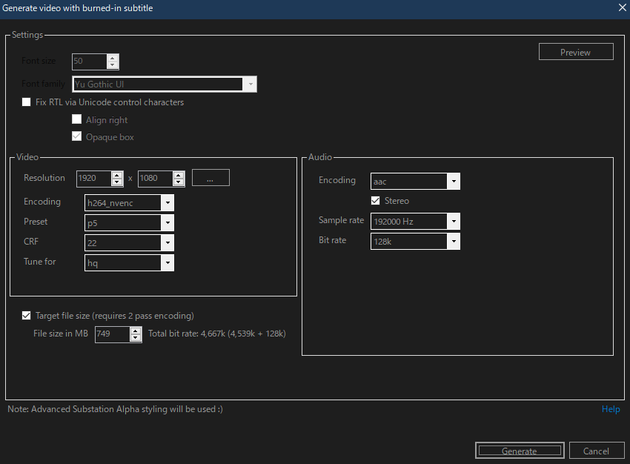Uncheck the Opaque box option
The height and width of the screenshot is (464, 630).
tap(76, 136)
